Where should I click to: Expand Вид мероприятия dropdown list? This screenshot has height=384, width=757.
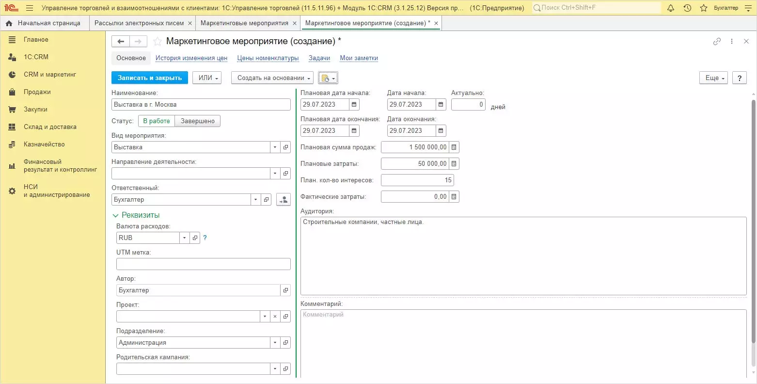275,147
